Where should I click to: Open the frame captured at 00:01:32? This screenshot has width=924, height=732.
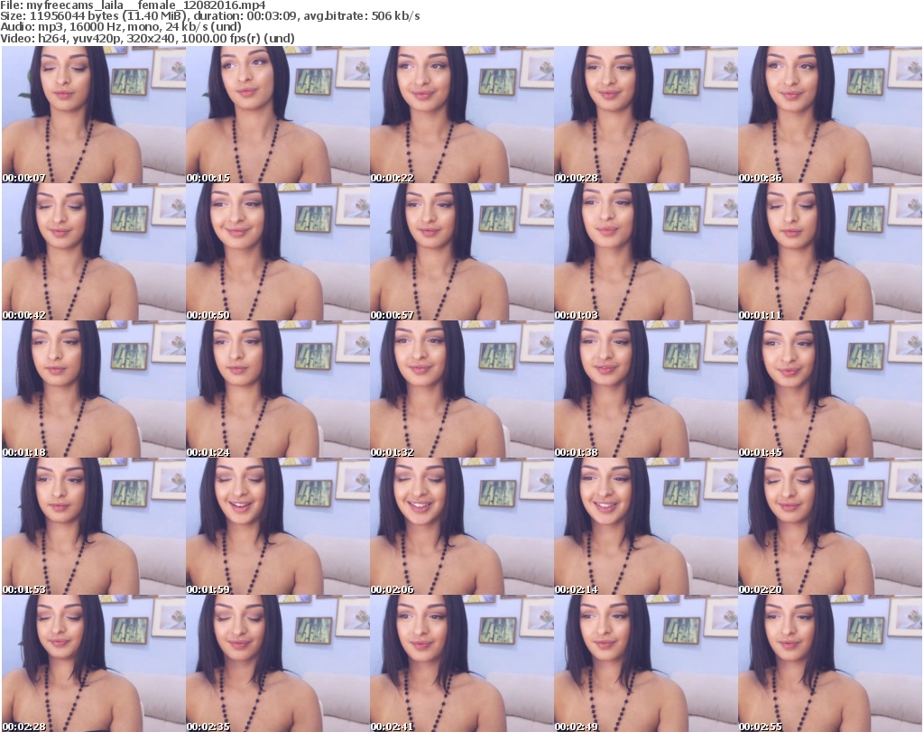[462, 389]
